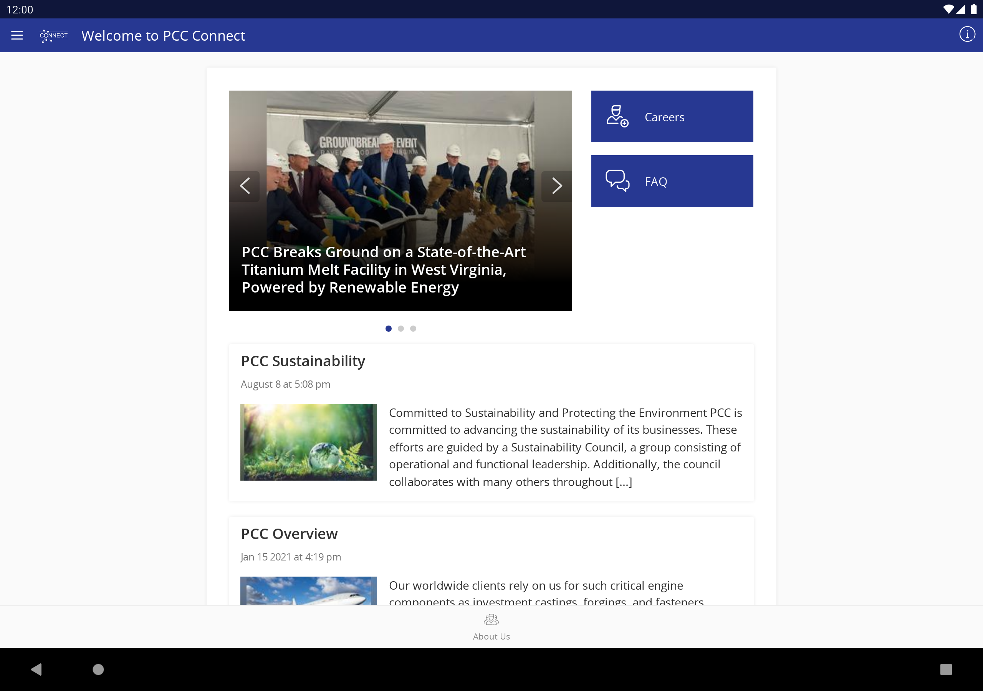
Task: Open the Careers button
Action: (672, 116)
